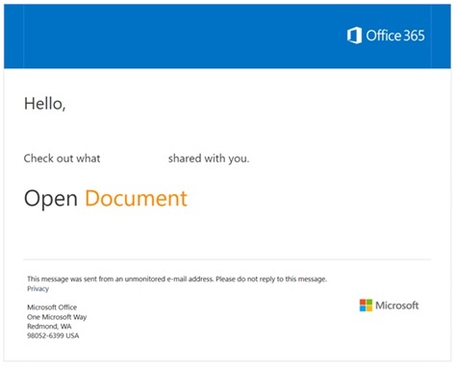Image resolution: width=456 pixels, height=392 pixels.
Task: Click the unmonitored e-mail address notice
Action: [x=177, y=279]
